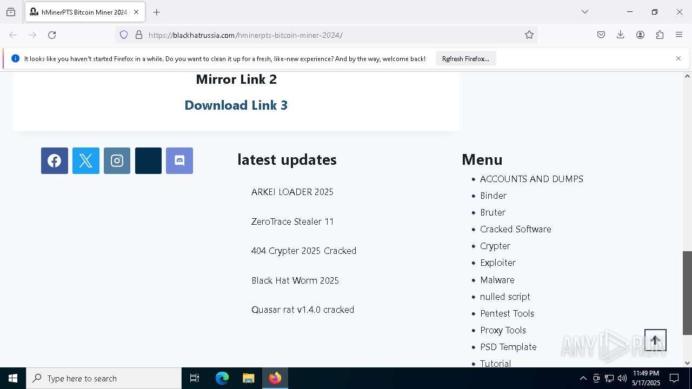Open the tracking protection shield icon

pos(124,35)
